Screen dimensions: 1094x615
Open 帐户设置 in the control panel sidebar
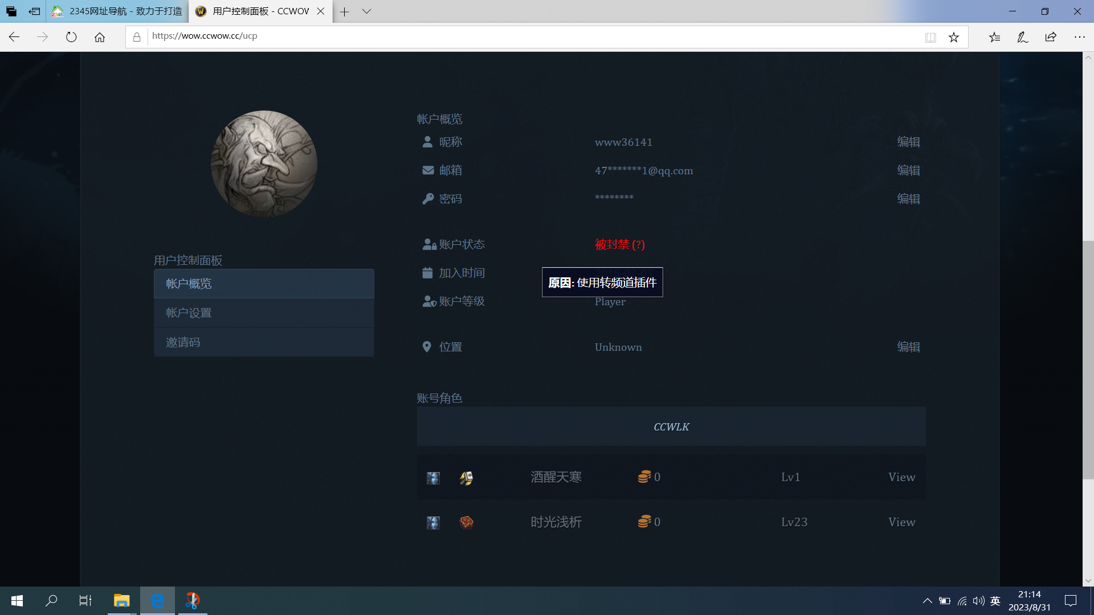(x=188, y=313)
